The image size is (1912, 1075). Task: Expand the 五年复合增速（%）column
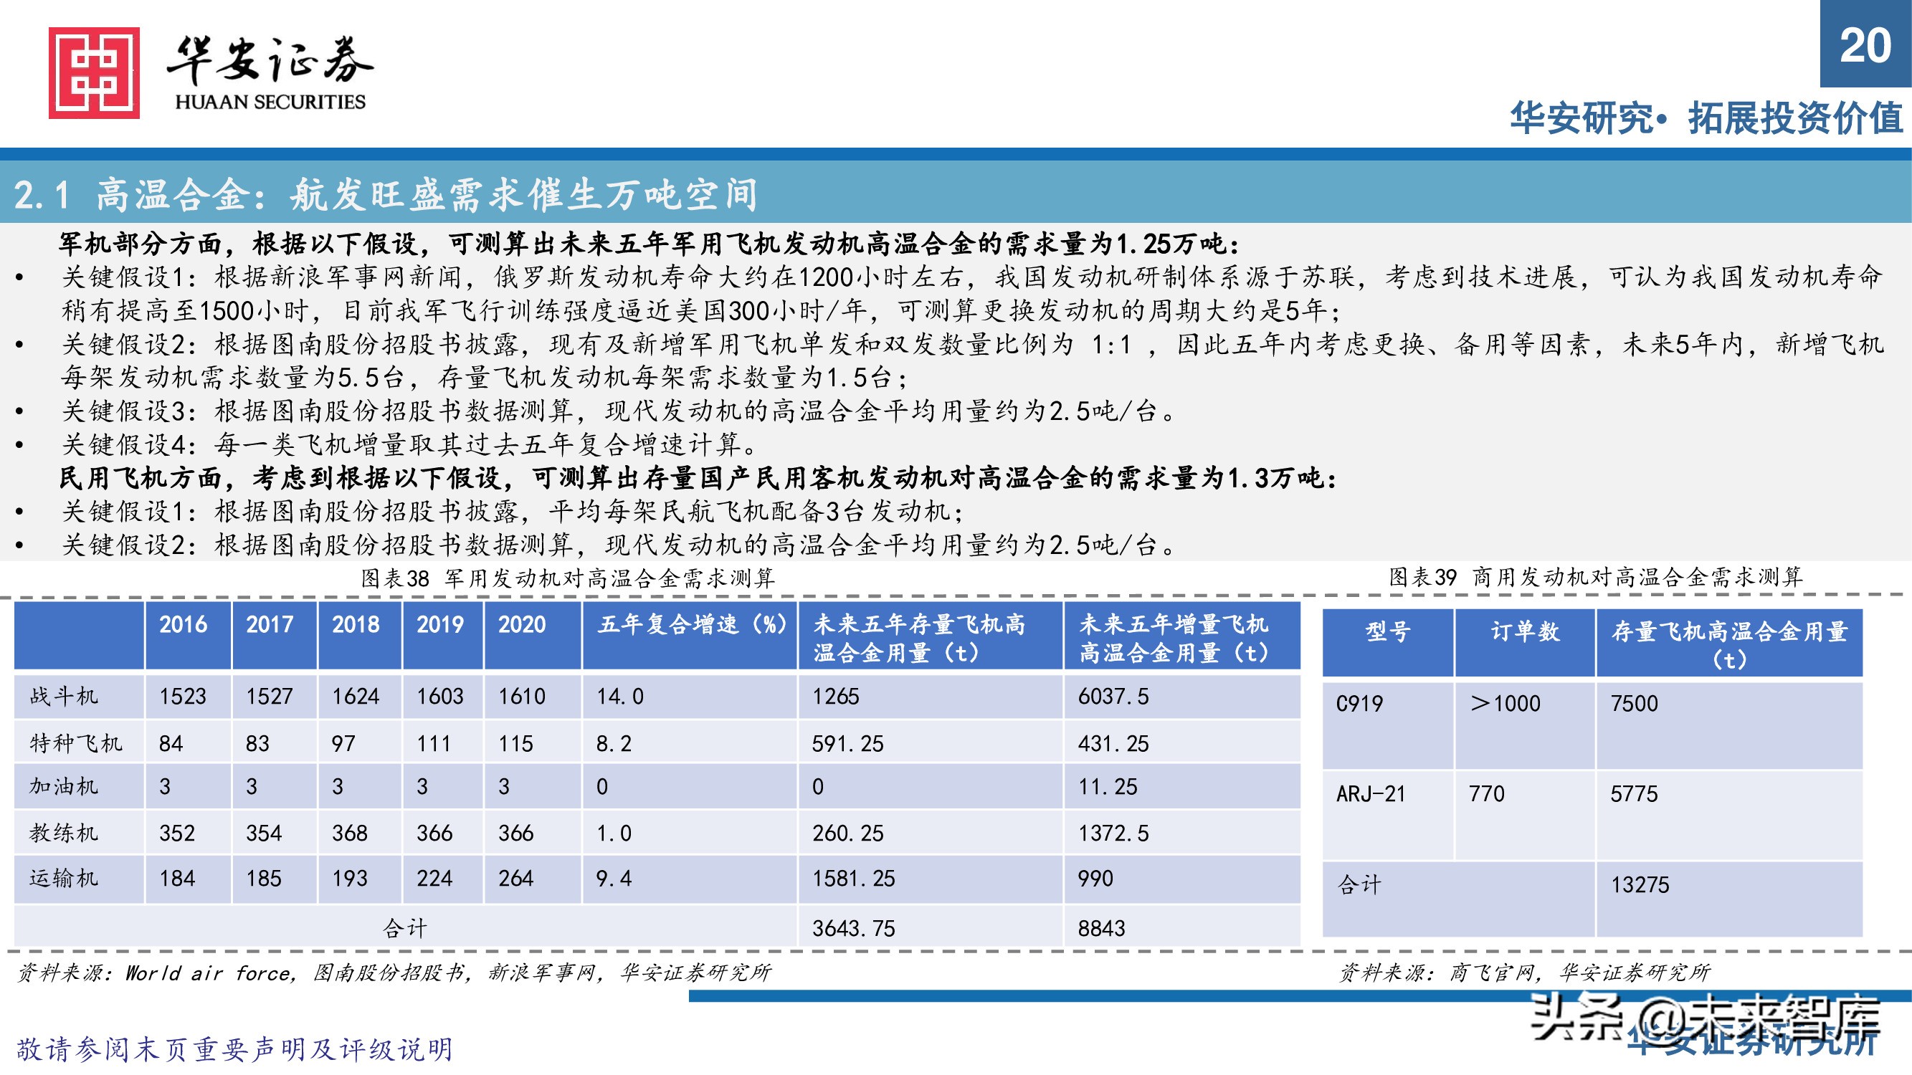point(688,625)
